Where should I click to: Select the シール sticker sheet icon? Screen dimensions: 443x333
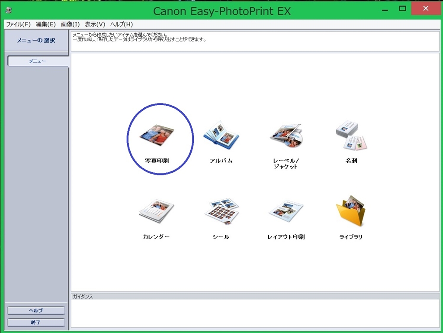(x=221, y=211)
